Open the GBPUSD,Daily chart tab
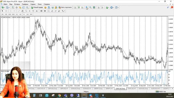The image size is (174, 98). point(52,89)
